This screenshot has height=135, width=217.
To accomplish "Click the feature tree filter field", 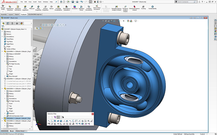I will (x=17, y=26).
